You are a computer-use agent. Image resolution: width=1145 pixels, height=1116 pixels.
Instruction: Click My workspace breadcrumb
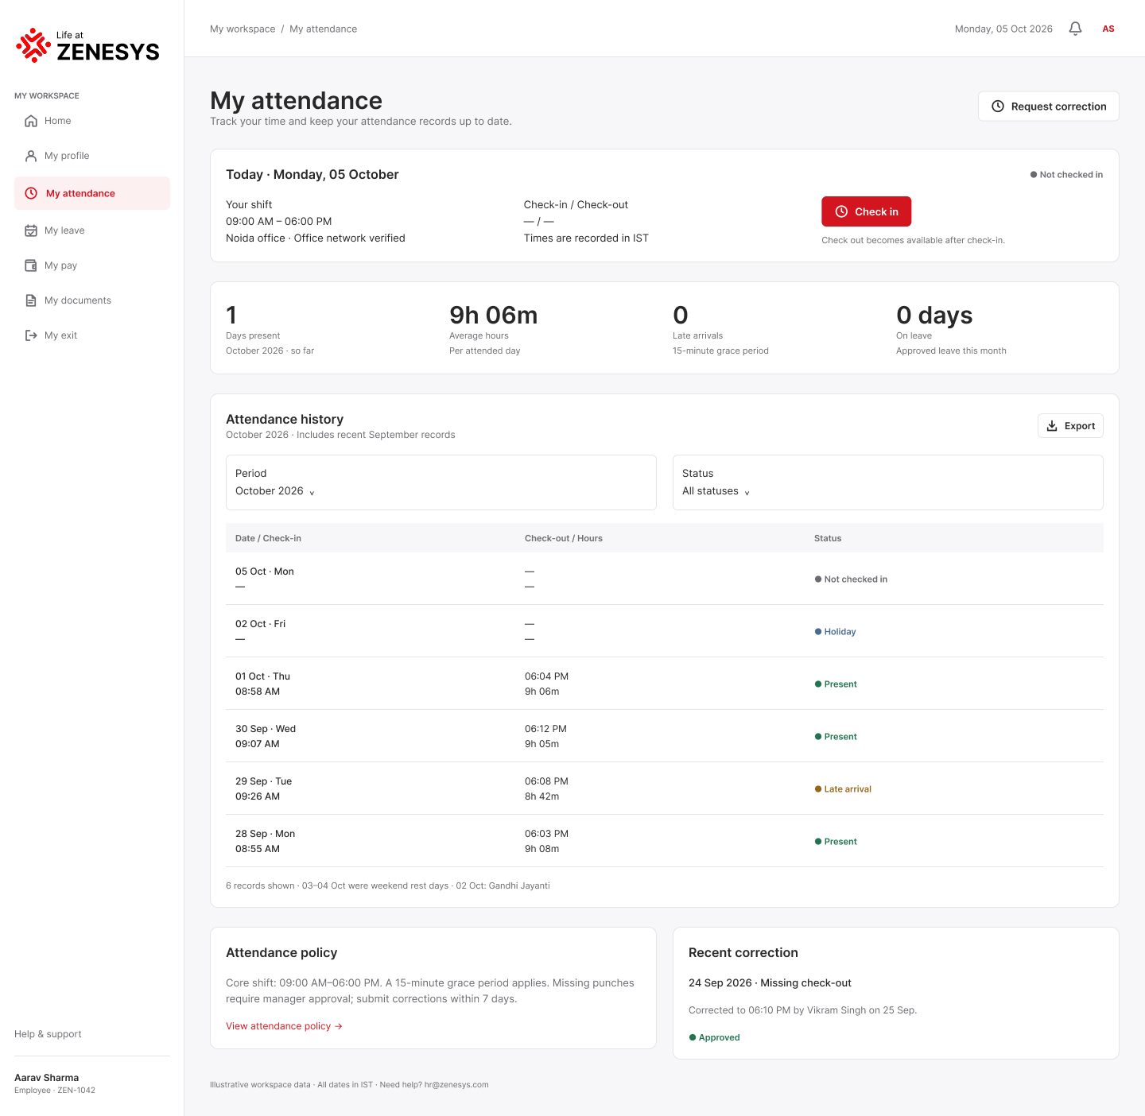point(243,29)
